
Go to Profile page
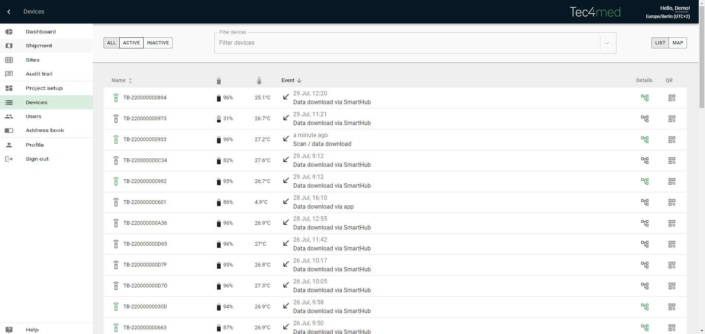pos(46,145)
